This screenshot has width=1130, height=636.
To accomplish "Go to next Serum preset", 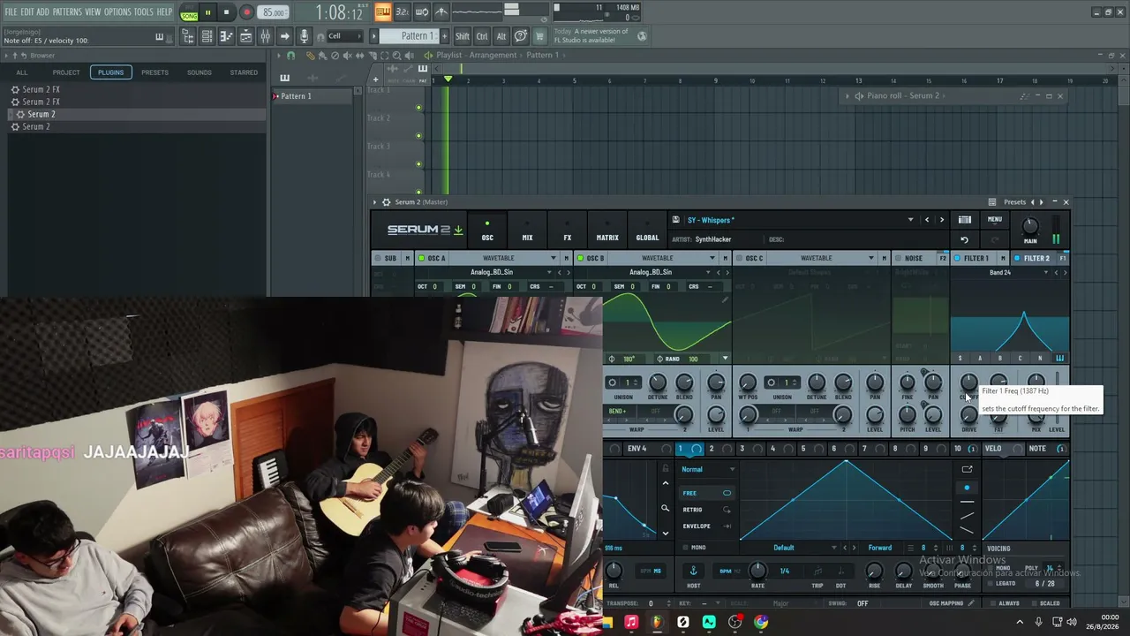I will pyautogui.click(x=942, y=220).
